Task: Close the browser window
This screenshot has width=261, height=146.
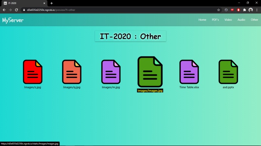Action: tap(256, 3)
